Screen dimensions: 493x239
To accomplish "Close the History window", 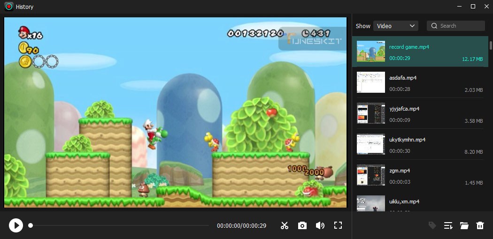I will click(x=486, y=7).
